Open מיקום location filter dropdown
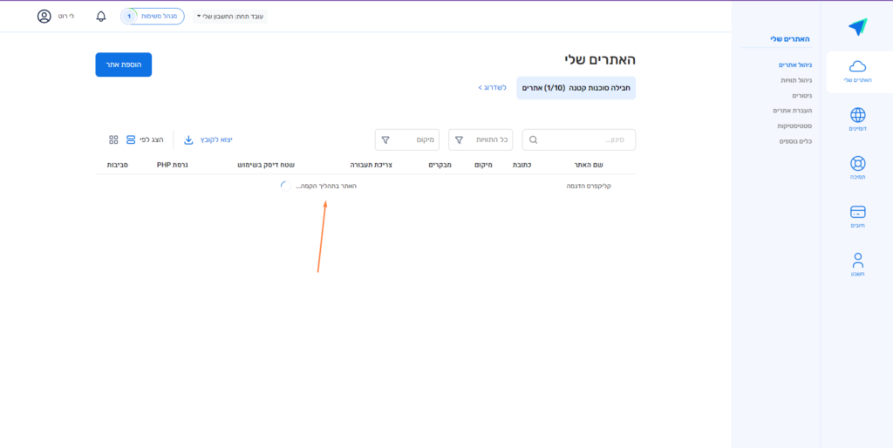Image resolution: width=893 pixels, height=448 pixels. point(407,139)
